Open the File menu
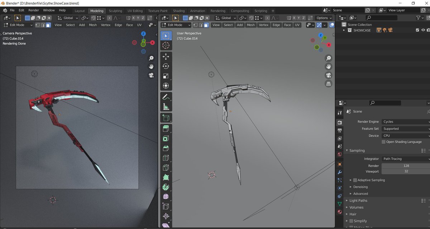 pyautogui.click(x=12, y=10)
